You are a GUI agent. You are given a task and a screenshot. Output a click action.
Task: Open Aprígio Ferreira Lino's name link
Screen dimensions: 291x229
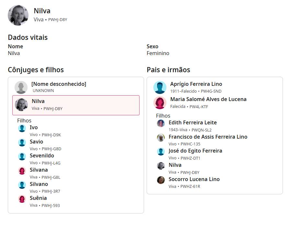pyautogui.click(x=196, y=84)
